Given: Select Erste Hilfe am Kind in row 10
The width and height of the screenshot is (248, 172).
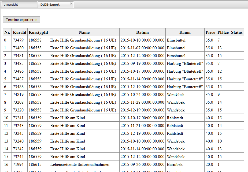Looking at the screenshot, I should [68, 118].
